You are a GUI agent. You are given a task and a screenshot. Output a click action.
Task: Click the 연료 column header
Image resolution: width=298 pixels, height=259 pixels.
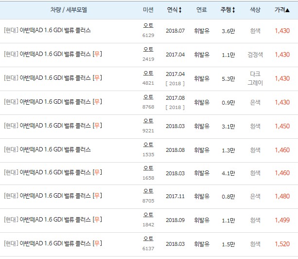[202, 10]
